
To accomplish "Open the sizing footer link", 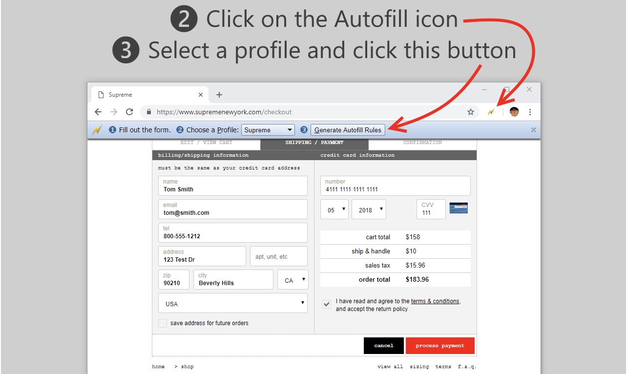I will point(419,367).
